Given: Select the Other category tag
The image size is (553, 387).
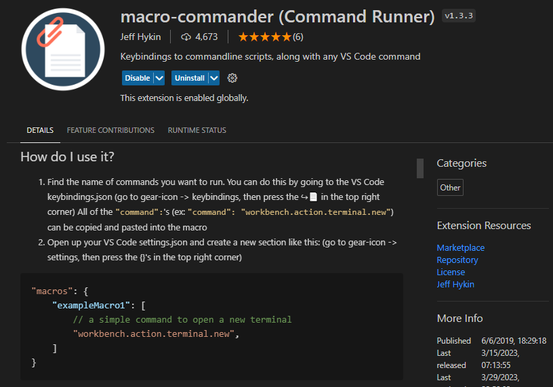Looking at the screenshot, I should [x=450, y=188].
